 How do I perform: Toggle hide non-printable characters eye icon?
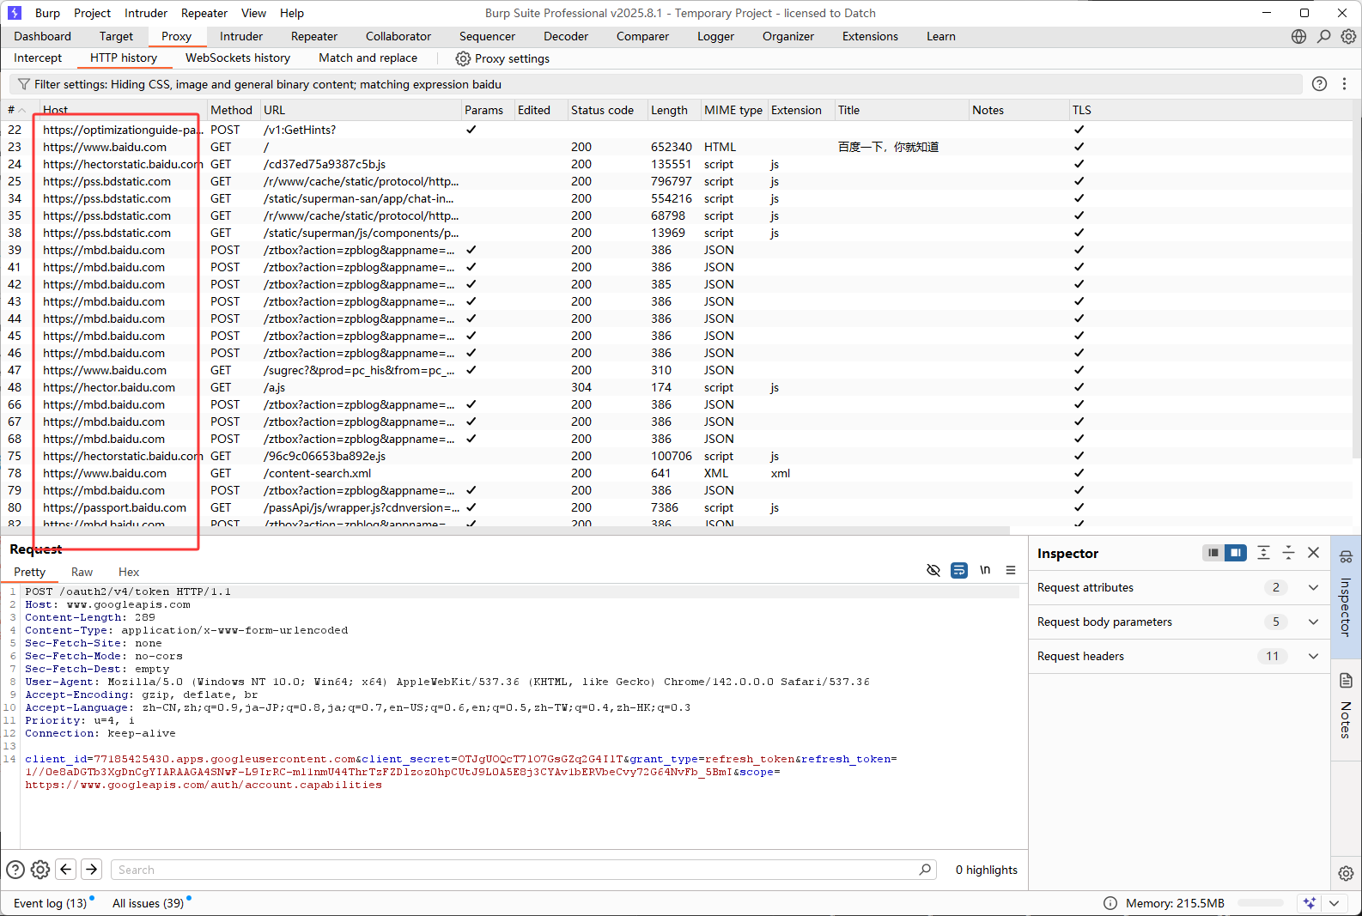coord(933,570)
